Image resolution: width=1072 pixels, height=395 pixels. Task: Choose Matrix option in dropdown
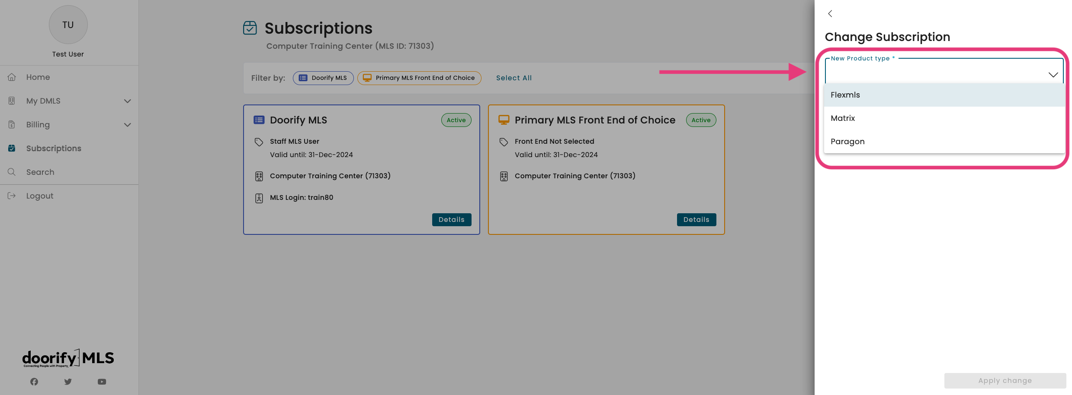pos(843,118)
